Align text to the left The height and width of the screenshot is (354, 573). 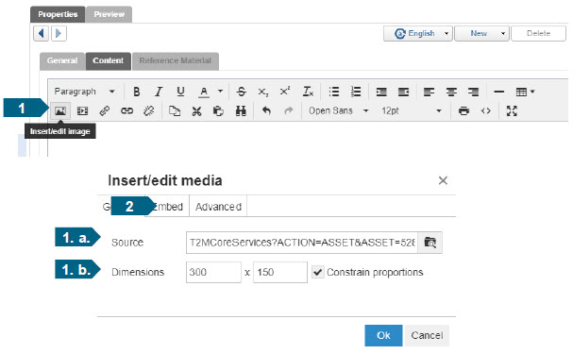click(429, 92)
